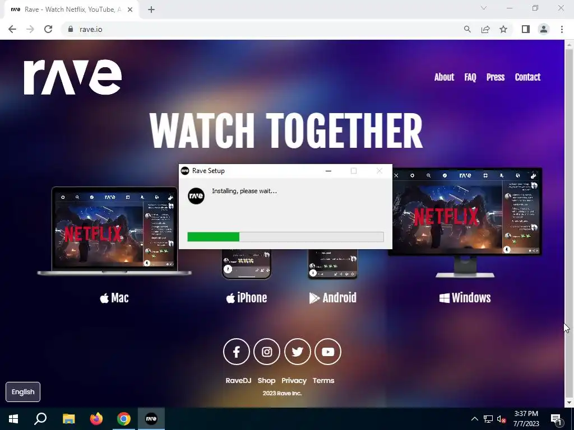Open the About page link
The height and width of the screenshot is (430, 574).
tap(444, 77)
